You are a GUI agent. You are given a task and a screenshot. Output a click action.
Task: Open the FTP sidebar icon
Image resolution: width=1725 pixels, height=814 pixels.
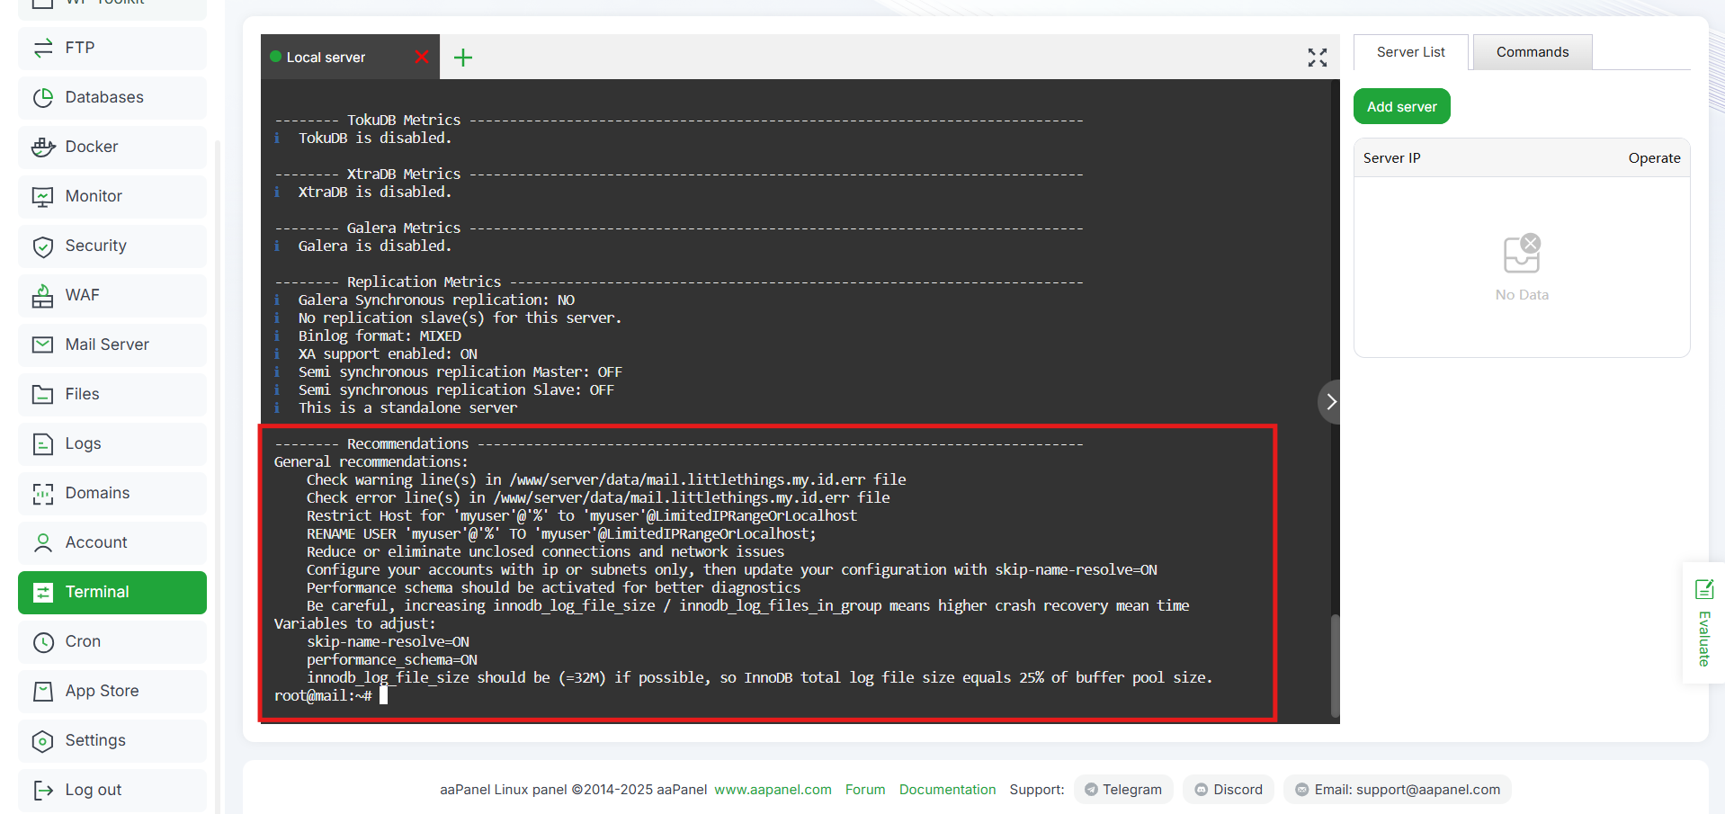[x=43, y=48]
